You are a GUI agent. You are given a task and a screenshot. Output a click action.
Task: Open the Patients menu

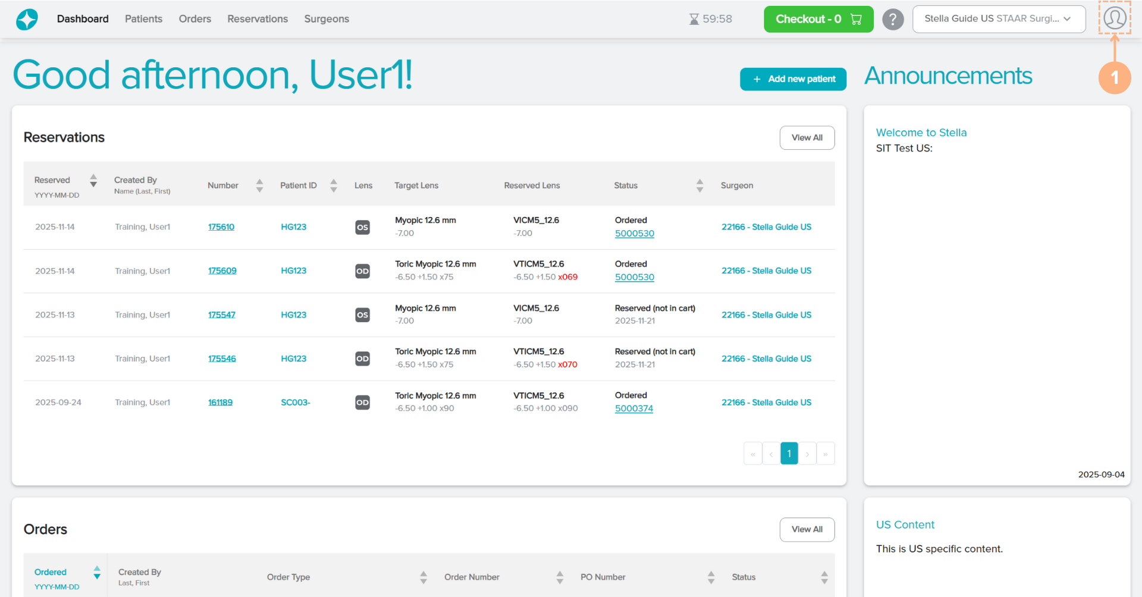tap(143, 19)
